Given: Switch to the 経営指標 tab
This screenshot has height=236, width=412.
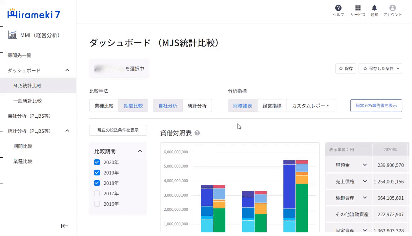Looking at the screenshot, I should [x=272, y=106].
